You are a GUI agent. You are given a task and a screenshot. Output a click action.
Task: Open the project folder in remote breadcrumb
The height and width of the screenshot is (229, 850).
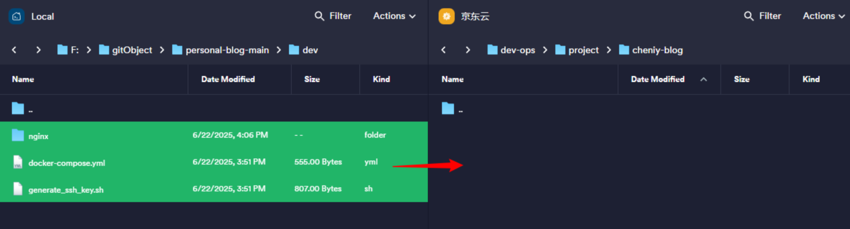583,50
